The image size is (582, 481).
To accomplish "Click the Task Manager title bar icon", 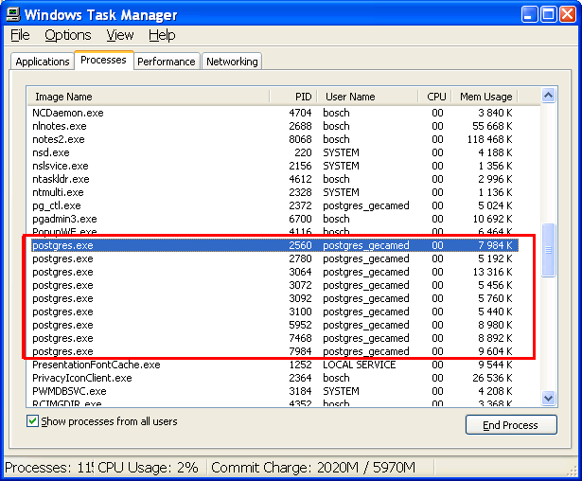I will [x=12, y=14].
